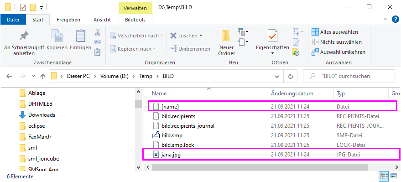The height and width of the screenshot is (182, 401).
Task: Click the Ausschneiden scissors icon
Action: coord(98,32)
